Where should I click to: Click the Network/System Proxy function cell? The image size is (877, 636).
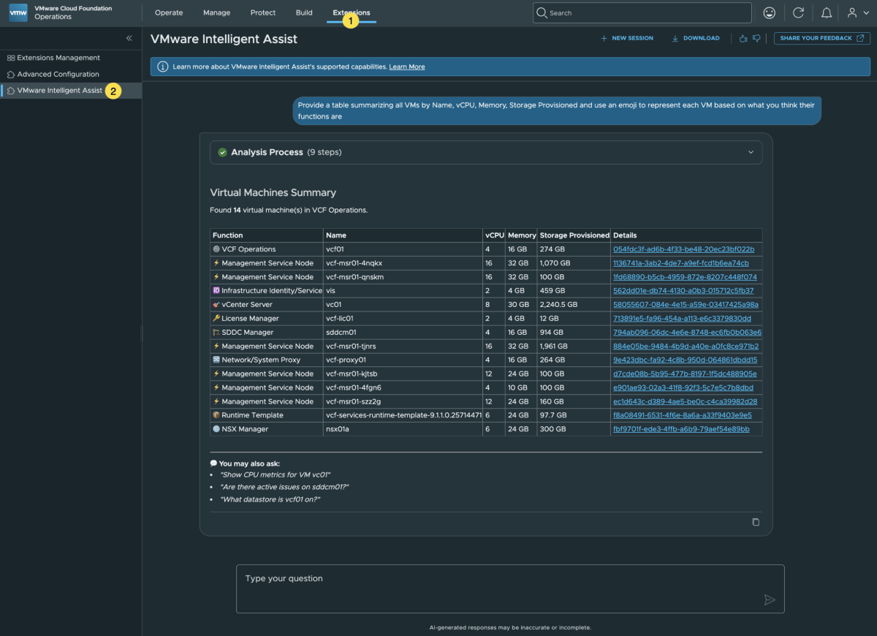(x=266, y=360)
